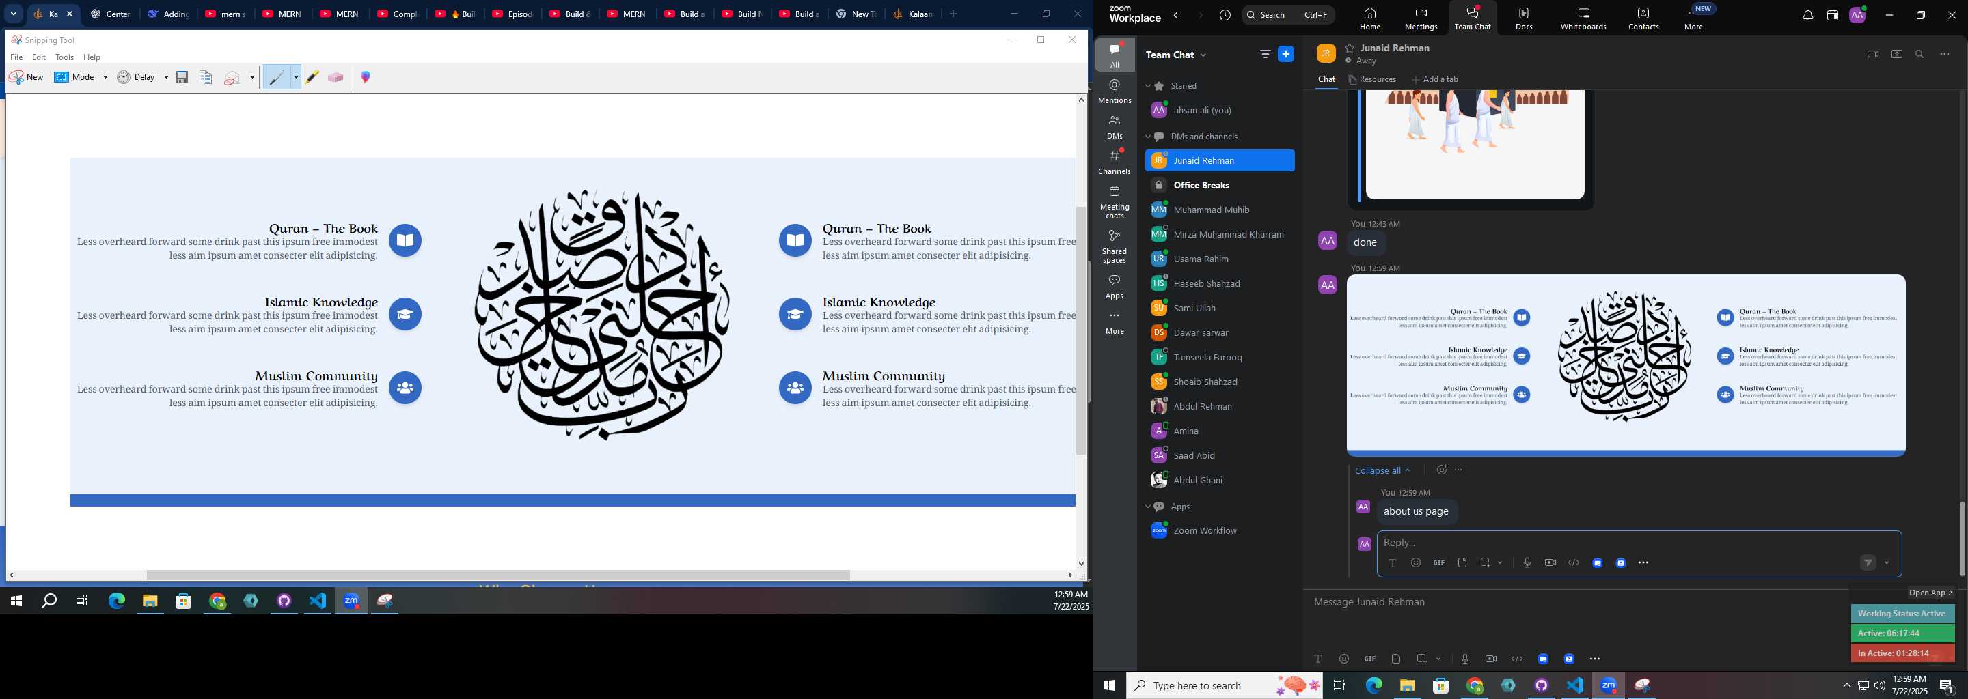Select the pink Eraser tool
This screenshot has height=699, width=1968.
coord(336,77)
